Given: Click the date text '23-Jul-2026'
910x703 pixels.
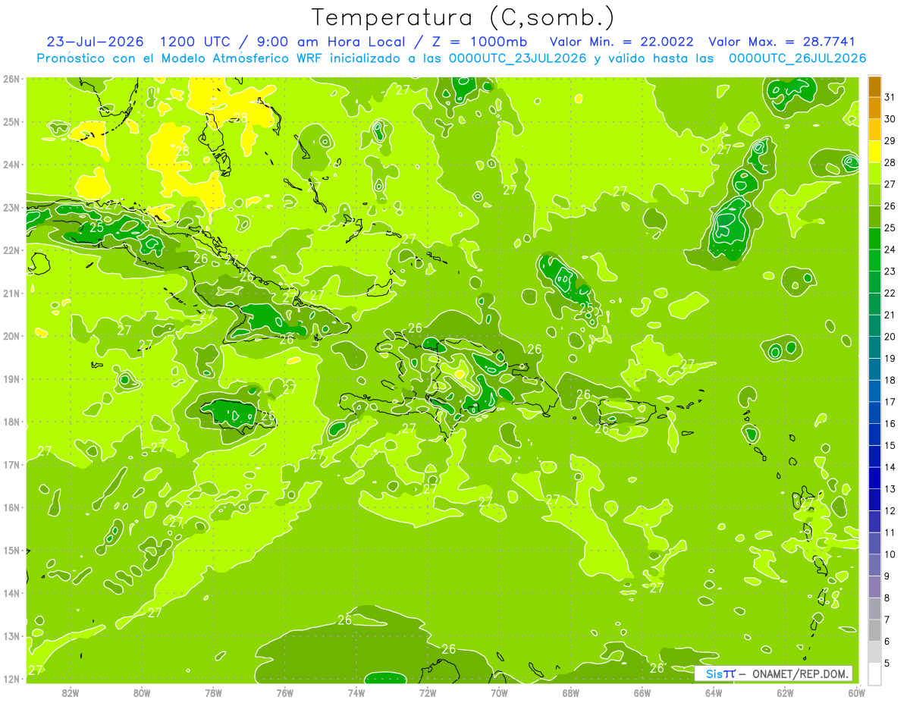Looking at the screenshot, I should tap(96, 41).
